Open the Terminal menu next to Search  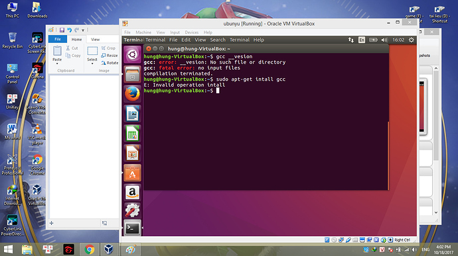(239, 40)
